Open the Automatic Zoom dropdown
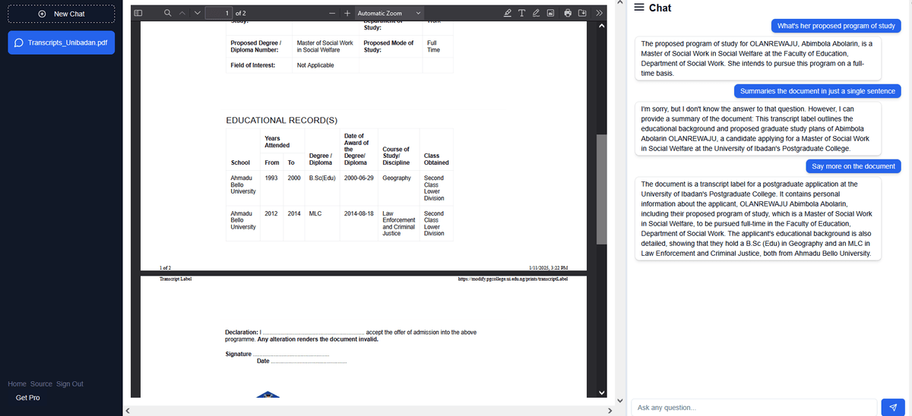The width and height of the screenshot is (912, 416). coord(389,14)
